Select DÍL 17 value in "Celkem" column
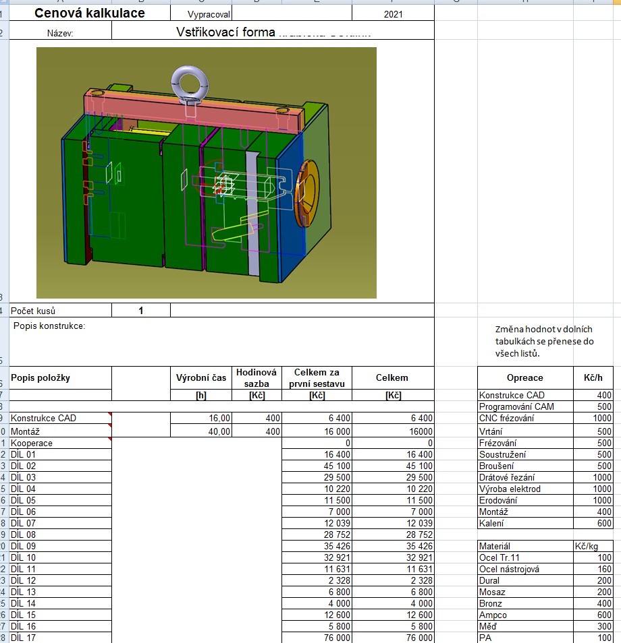Screen dimensions: 621x643 [393, 638]
